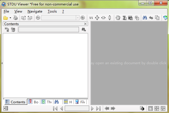This screenshot has height=113, width=169.
Task: Set facing pages layout view
Action: (x=157, y=108)
